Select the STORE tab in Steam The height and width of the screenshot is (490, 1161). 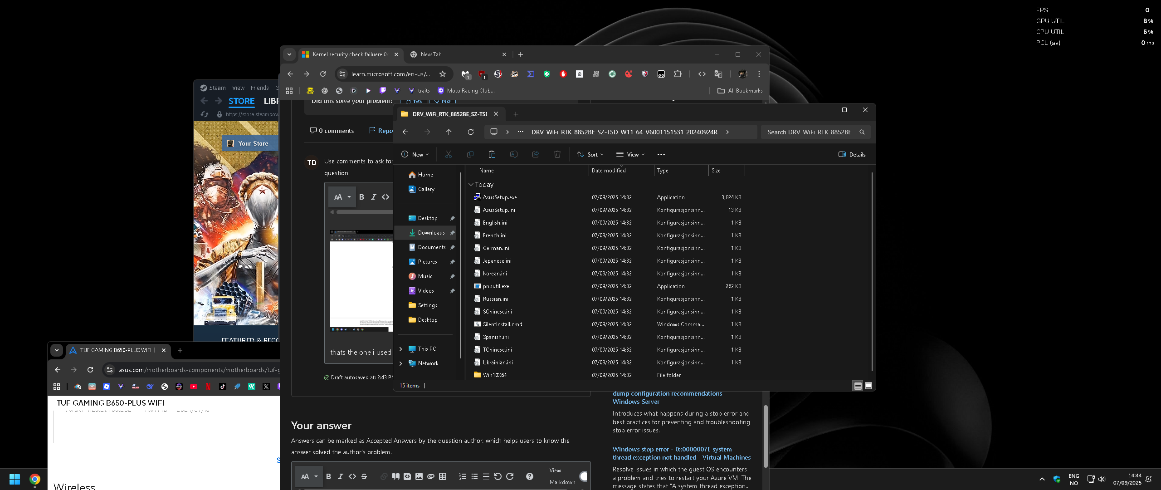pyautogui.click(x=242, y=101)
